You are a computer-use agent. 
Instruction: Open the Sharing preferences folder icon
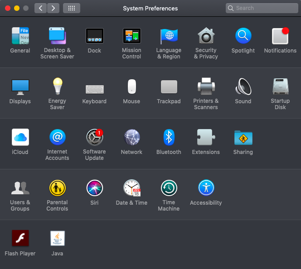coord(243,137)
